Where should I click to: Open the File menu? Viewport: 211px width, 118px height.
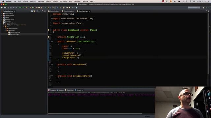click(15, 1)
